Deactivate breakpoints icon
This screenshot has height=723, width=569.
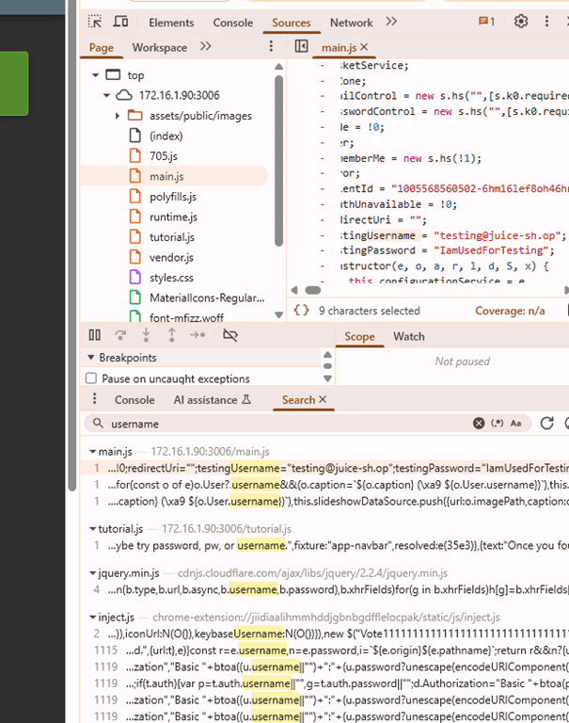(230, 335)
